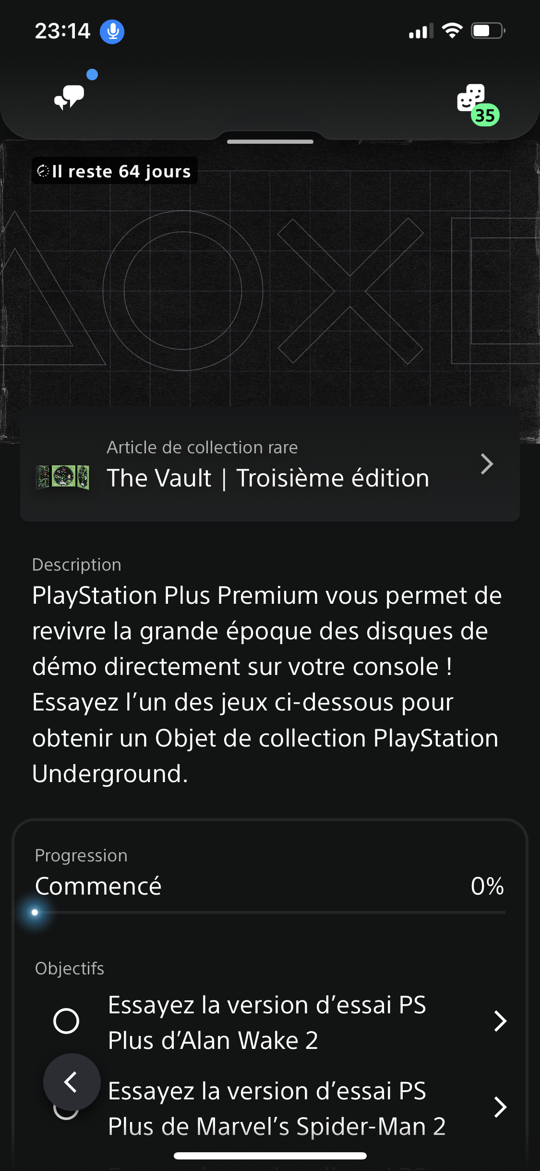Expand the Marvel's Spider-Man 2 objective chevron

click(x=500, y=1107)
